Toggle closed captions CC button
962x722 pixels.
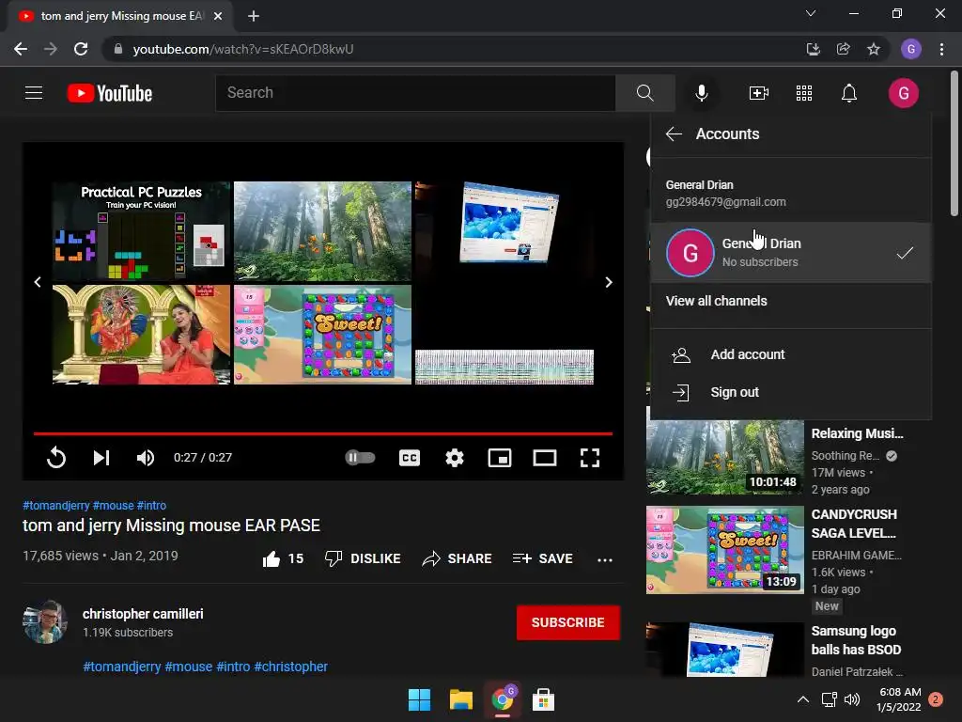pos(410,458)
